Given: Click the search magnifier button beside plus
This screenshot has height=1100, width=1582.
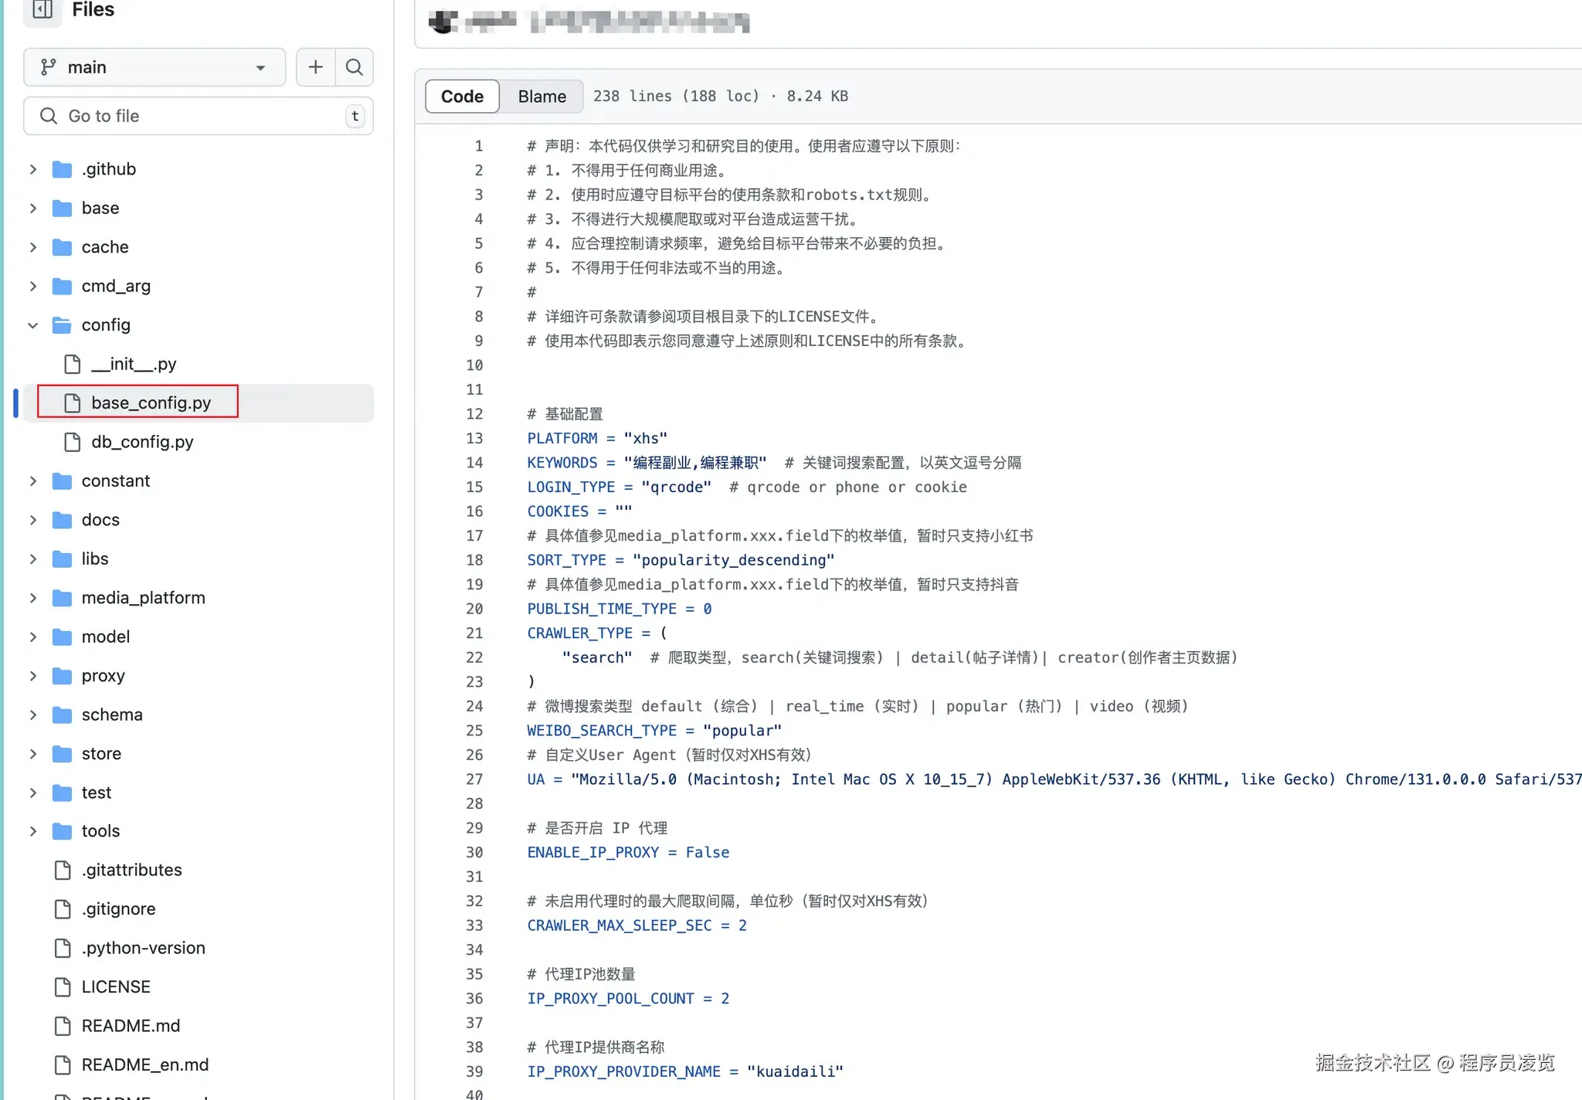Looking at the screenshot, I should [355, 67].
